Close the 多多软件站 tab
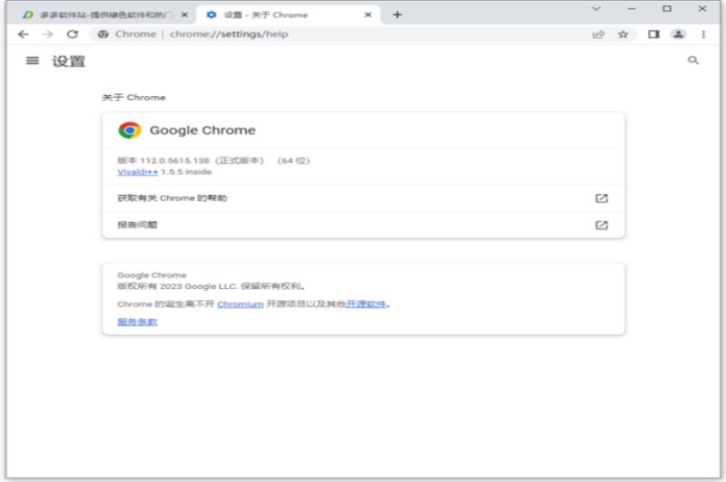This screenshot has height=482, width=726. [x=184, y=14]
